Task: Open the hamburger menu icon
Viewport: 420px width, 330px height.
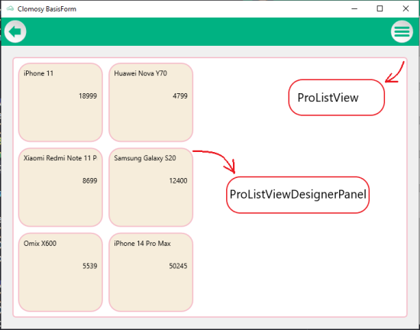Action: tap(402, 31)
